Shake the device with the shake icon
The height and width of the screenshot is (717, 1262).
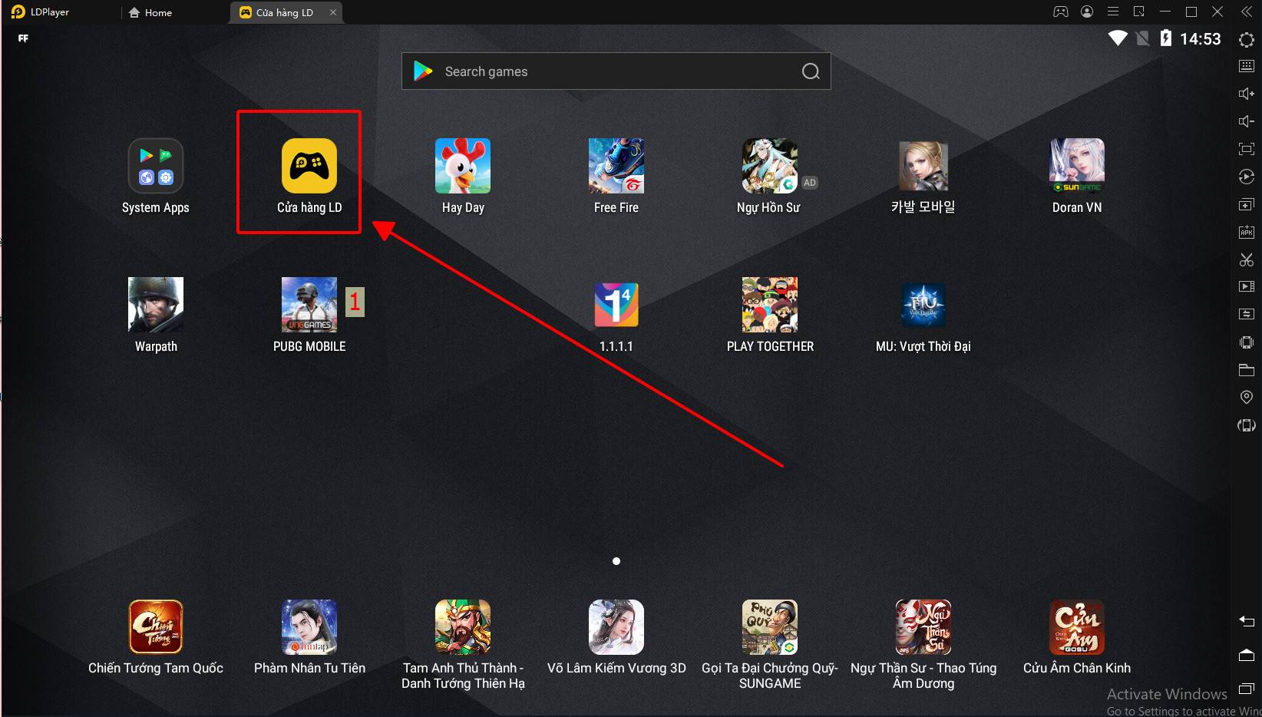click(1246, 342)
